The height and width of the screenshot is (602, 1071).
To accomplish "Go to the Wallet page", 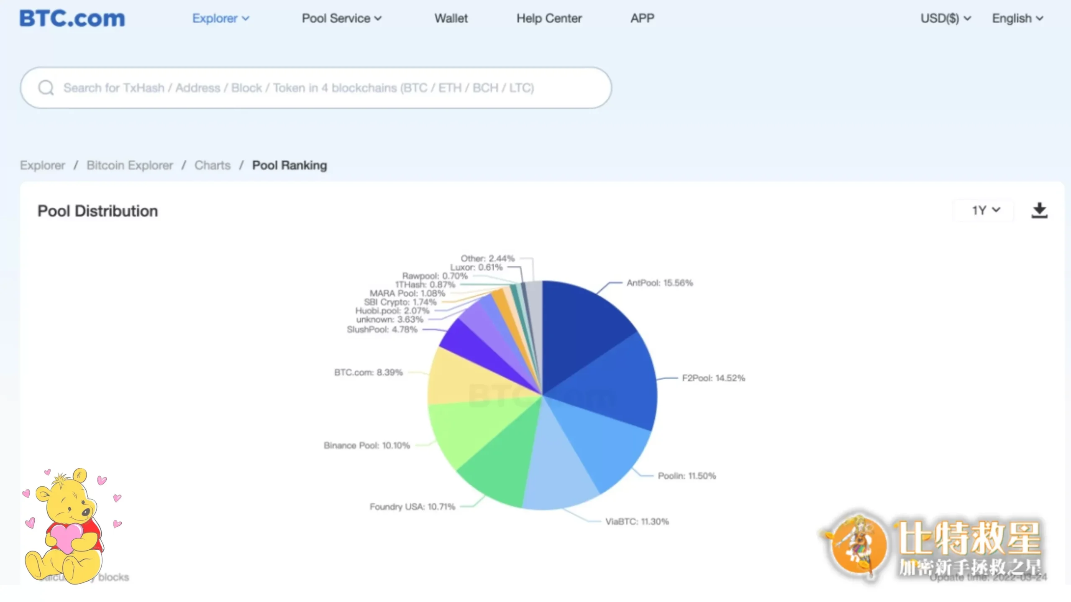I will click(451, 18).
